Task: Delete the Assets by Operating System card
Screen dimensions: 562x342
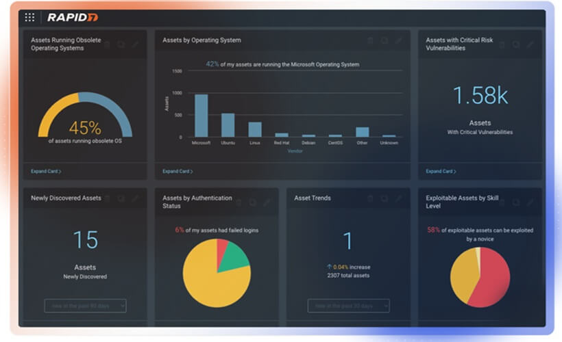Action: (x=370, y=41)
